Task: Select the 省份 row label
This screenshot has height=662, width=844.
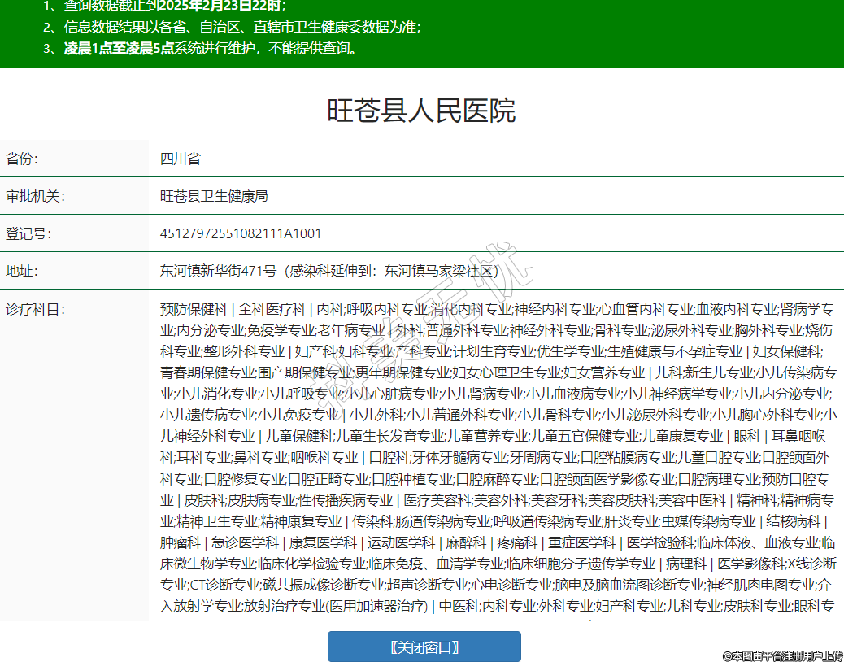Action: click(x=22, y=159)
